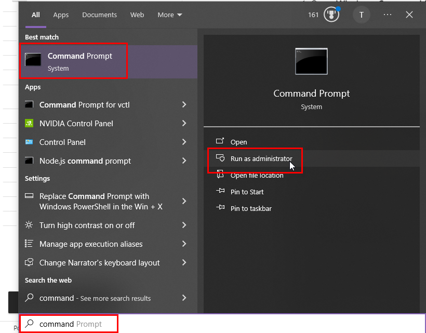Expand Change Narrator's keyboard layout chevron
This screenshot has height=333, width=426.
184,263
